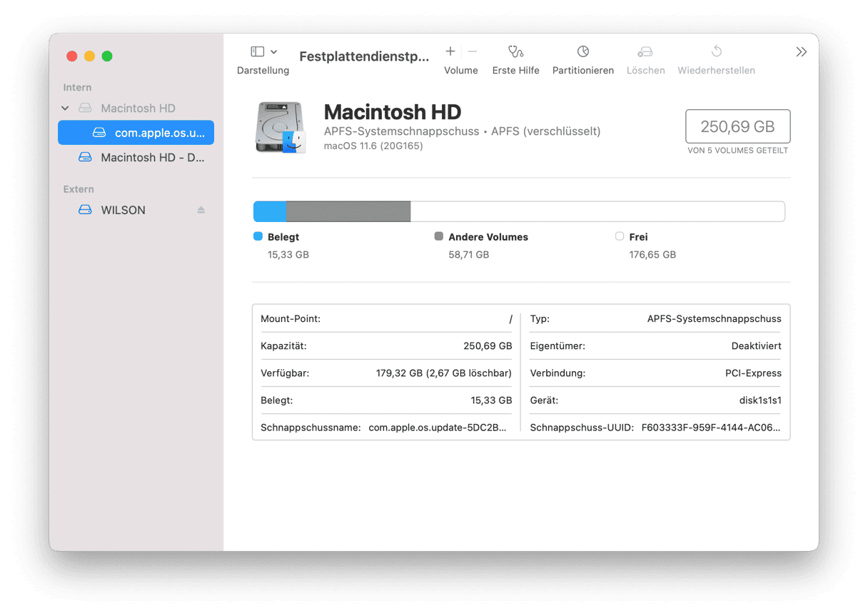Click the WILSON drive icon
Viewport: 868px width, 616px height.
86,210
